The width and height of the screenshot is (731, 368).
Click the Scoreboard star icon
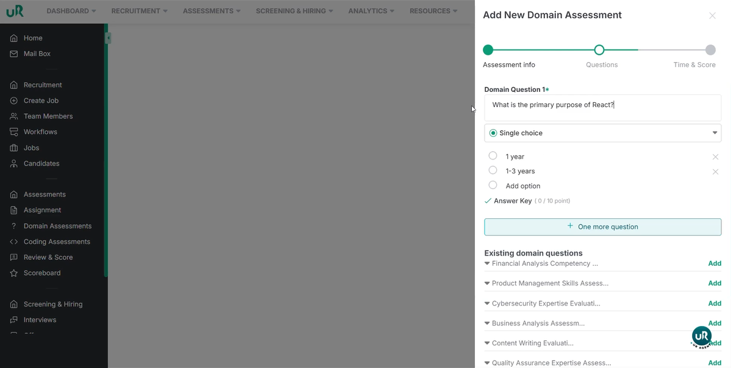click(x=14, y=273)
